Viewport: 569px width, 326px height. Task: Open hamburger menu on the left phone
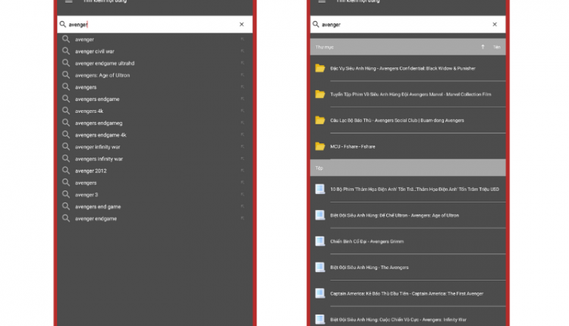click(68, 1)
